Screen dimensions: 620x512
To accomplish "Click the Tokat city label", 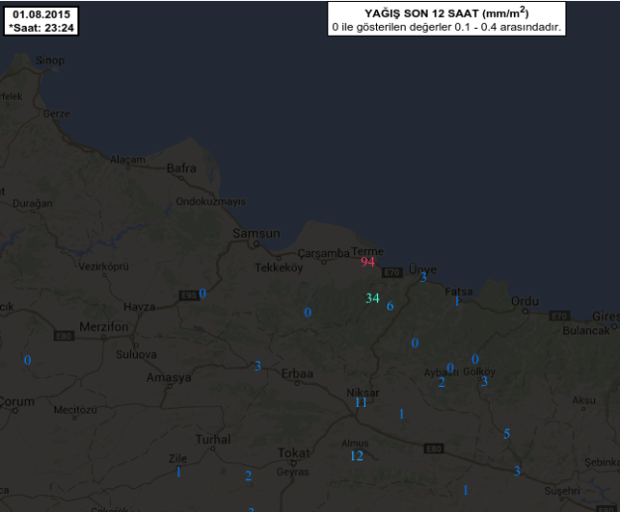I will point(294,452).
